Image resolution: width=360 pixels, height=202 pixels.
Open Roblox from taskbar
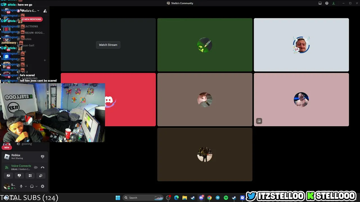[x=242, y=198]
